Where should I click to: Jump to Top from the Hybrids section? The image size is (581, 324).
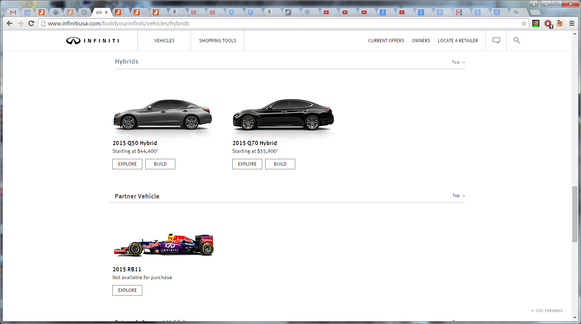pos(459,62)
